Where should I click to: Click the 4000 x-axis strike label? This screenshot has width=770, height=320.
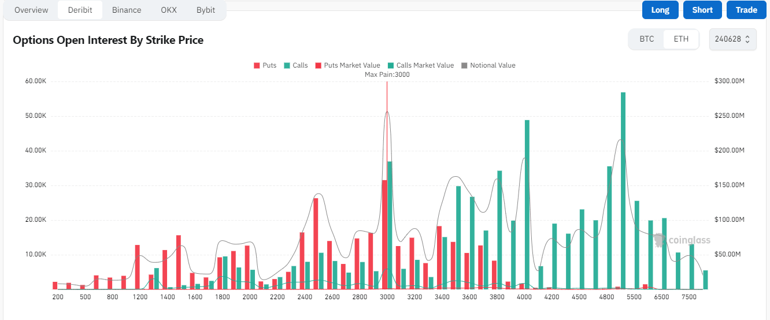point(524,297)
